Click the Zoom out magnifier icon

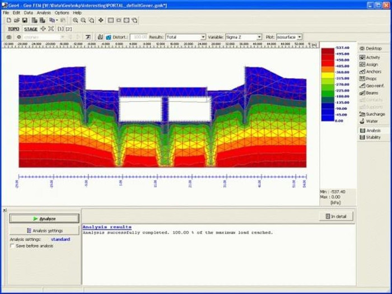pos(83,20)
